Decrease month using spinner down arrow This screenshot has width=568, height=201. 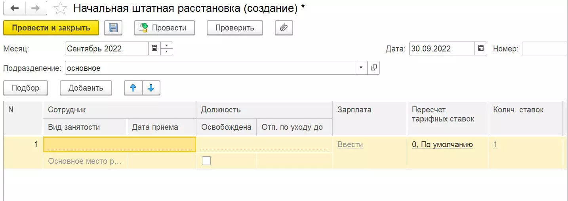pyautogui.click(x=167, y=51)
